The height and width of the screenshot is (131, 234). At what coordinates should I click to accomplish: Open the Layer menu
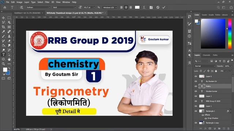point(27,2)
